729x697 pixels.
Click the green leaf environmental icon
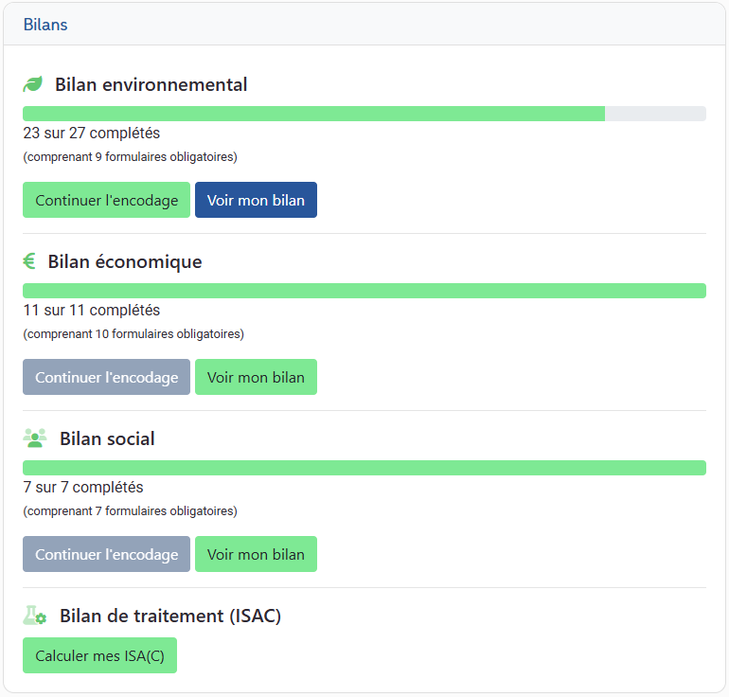[x=33, y=84]
